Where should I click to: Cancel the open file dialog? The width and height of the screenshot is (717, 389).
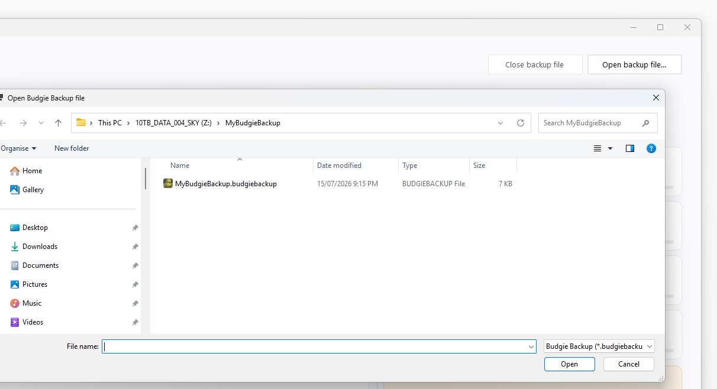(629, 364)
